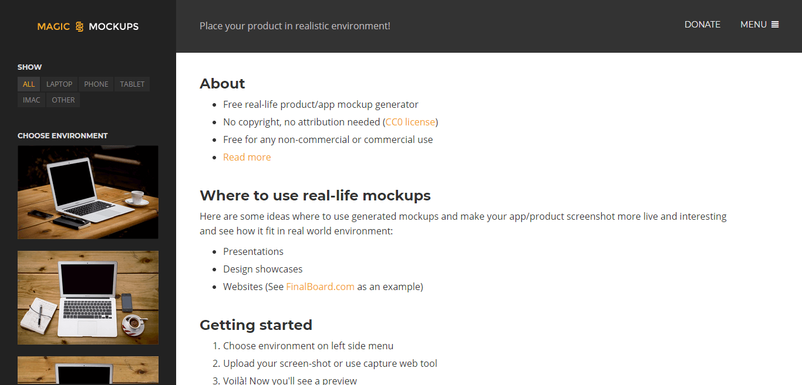Click 'Free for any non-commercial or commercial use'
The image size is (802, 385).
(x=328, y=139)
